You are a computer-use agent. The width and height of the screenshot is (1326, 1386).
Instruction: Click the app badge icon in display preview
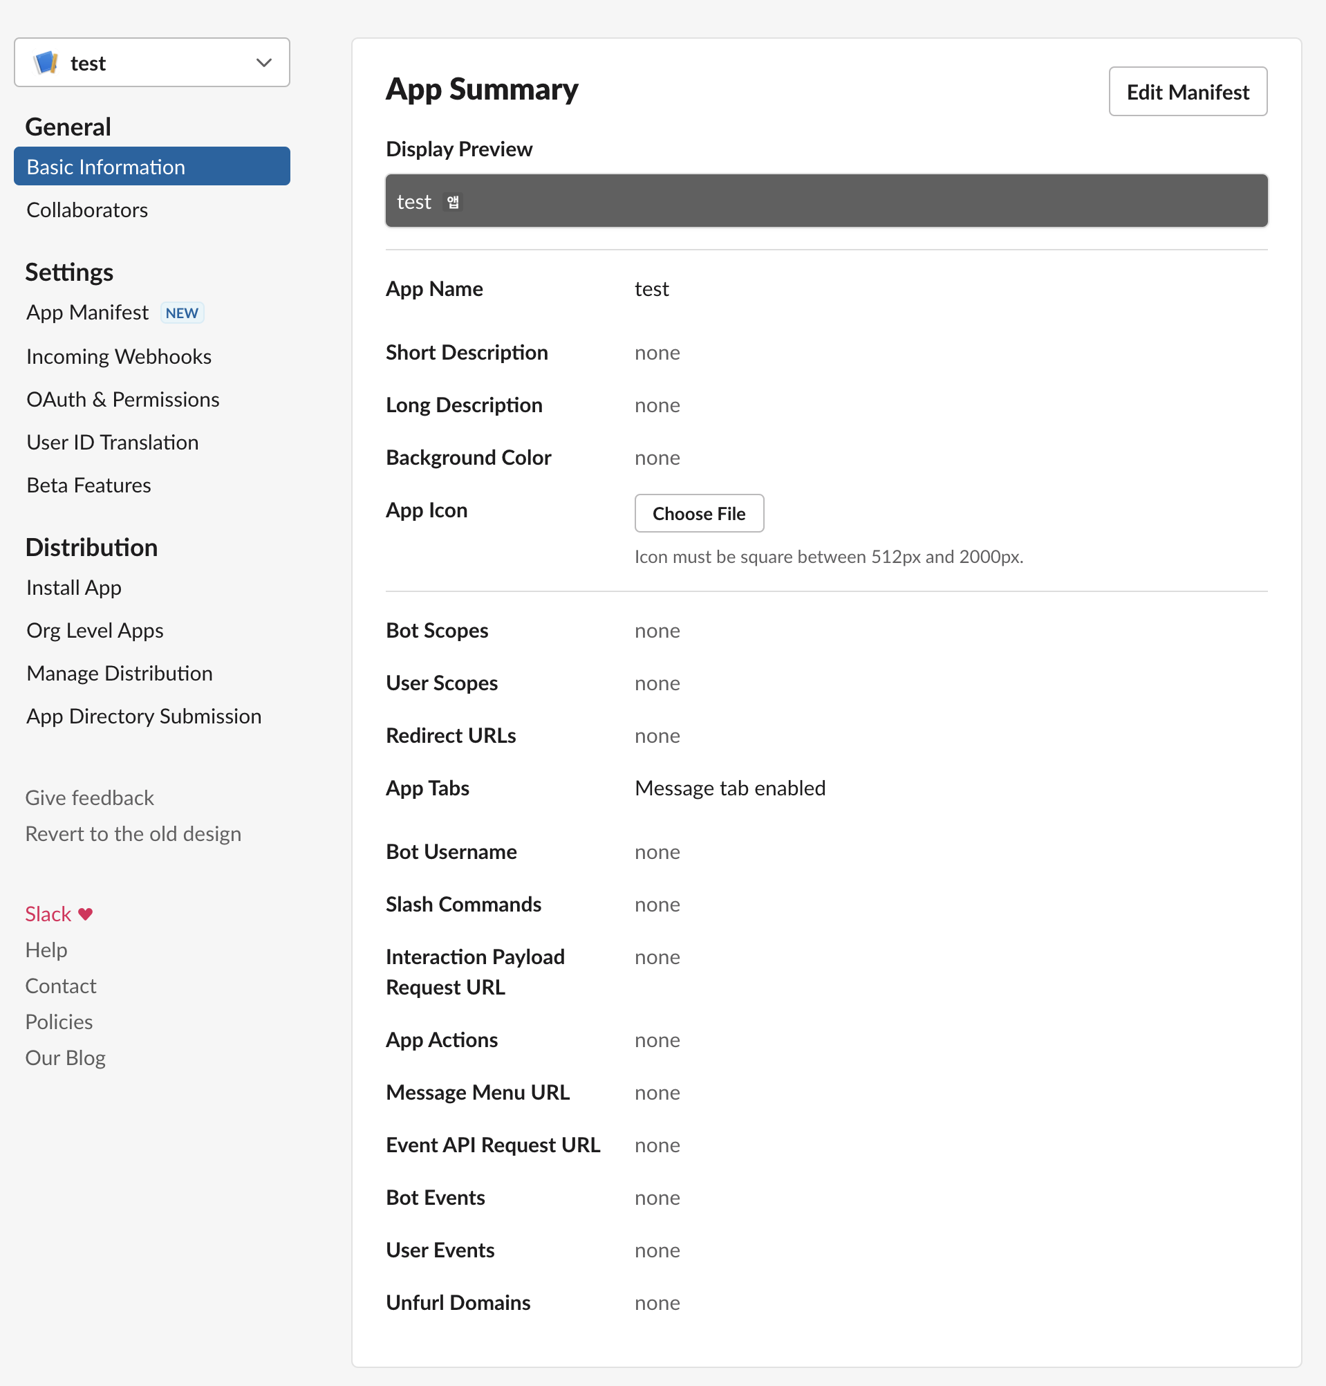(453, 202)
